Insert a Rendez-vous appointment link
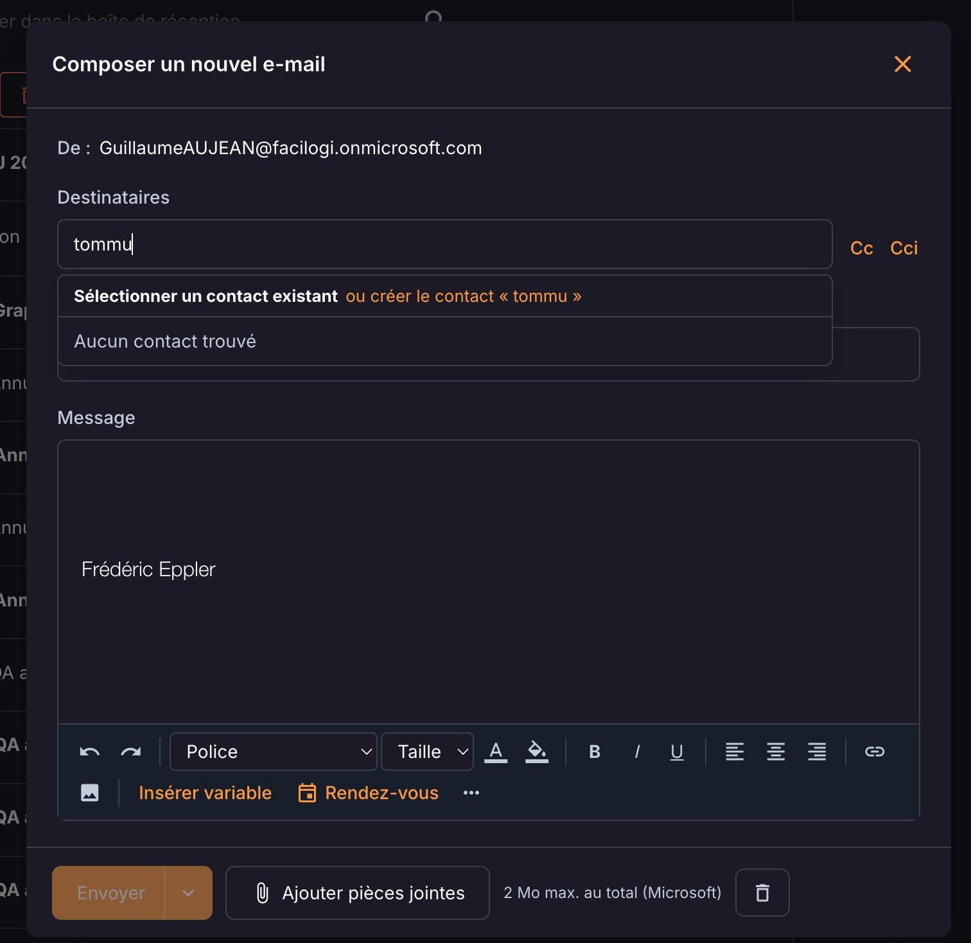Viewport: 971px width, 943px height. click(369, 793)
